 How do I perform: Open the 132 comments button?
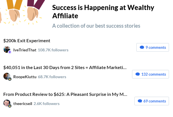pos(150,74)
